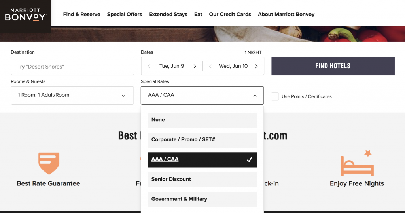Click the Wed, Jun 10 check-out date
405x213 pixels.
pyautogui.click(x=233, y=66)
